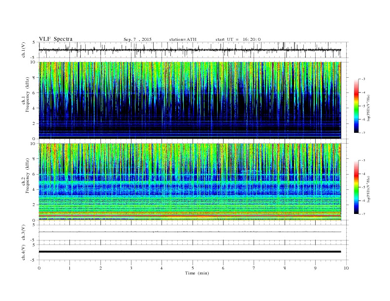Viewport: 390px width, 301px height.
Task: Click the "ch.1(V)" waveform axis label
Action: coord(23,50)
